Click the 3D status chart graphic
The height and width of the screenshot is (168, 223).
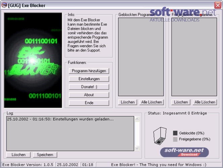click(160, 136)
